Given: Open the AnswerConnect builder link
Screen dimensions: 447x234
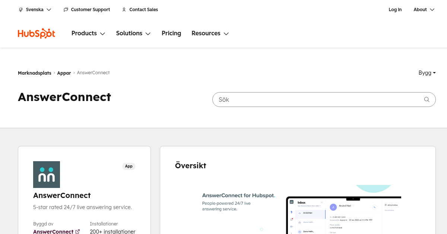Looking at the screenshot, I should pos(53,231).
